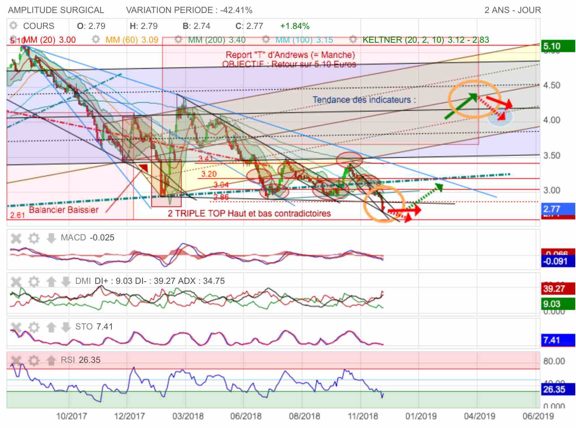Click the blue -0.091 MACD value tag
This screenshot has width=576, height=428.
tap(558, 261)
